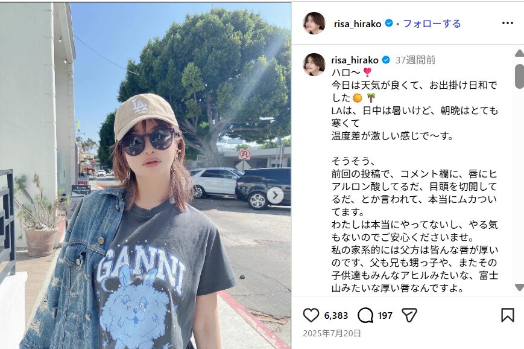524x349 pixels.
Task: Click the 37週間前 timestamp
Action: pos(415,60)
